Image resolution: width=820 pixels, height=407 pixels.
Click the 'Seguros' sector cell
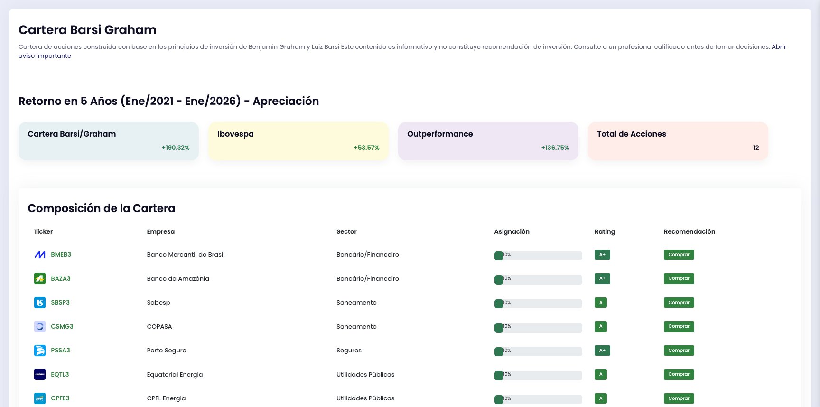(x=349, y=351)
